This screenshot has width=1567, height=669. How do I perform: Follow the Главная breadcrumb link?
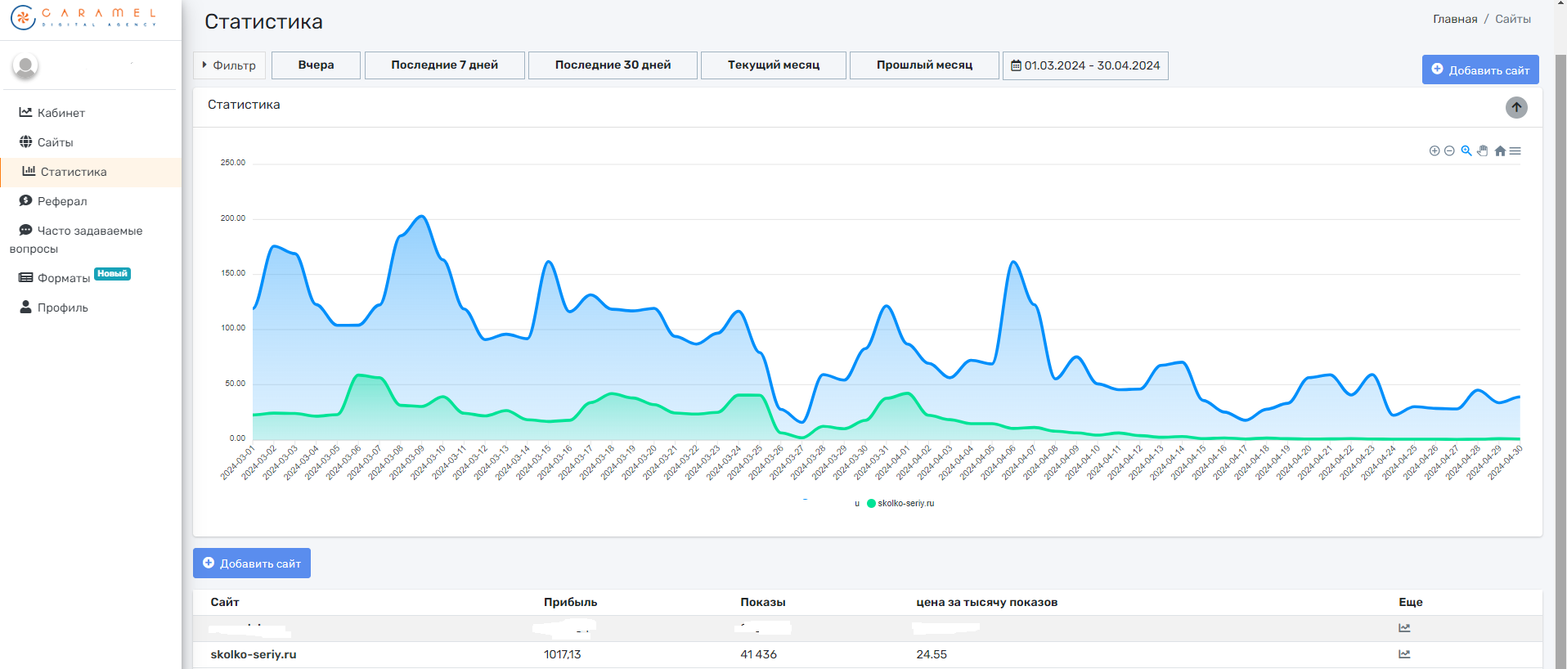click(x=1454, y=19)
